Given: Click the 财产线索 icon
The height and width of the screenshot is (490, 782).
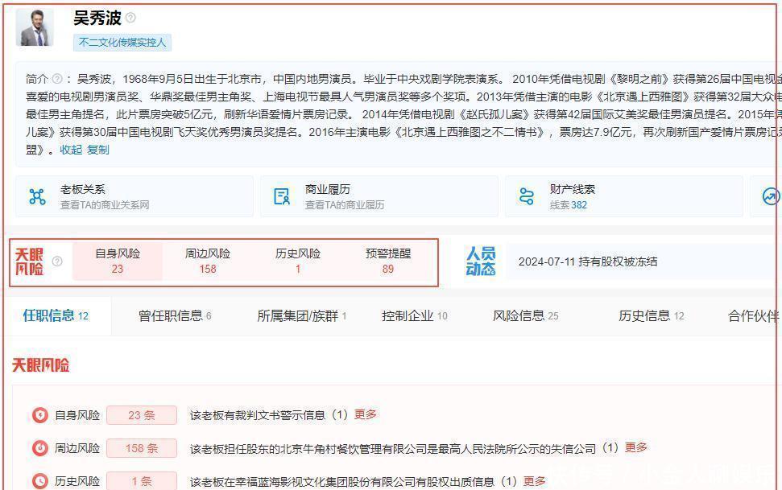Looking at the screenshot, I should 527,197.
